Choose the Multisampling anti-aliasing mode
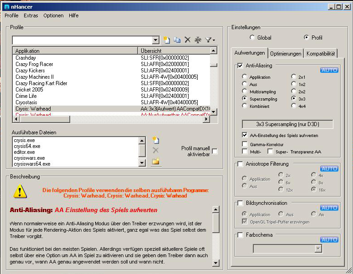353x274 pixels. [245, 91]
